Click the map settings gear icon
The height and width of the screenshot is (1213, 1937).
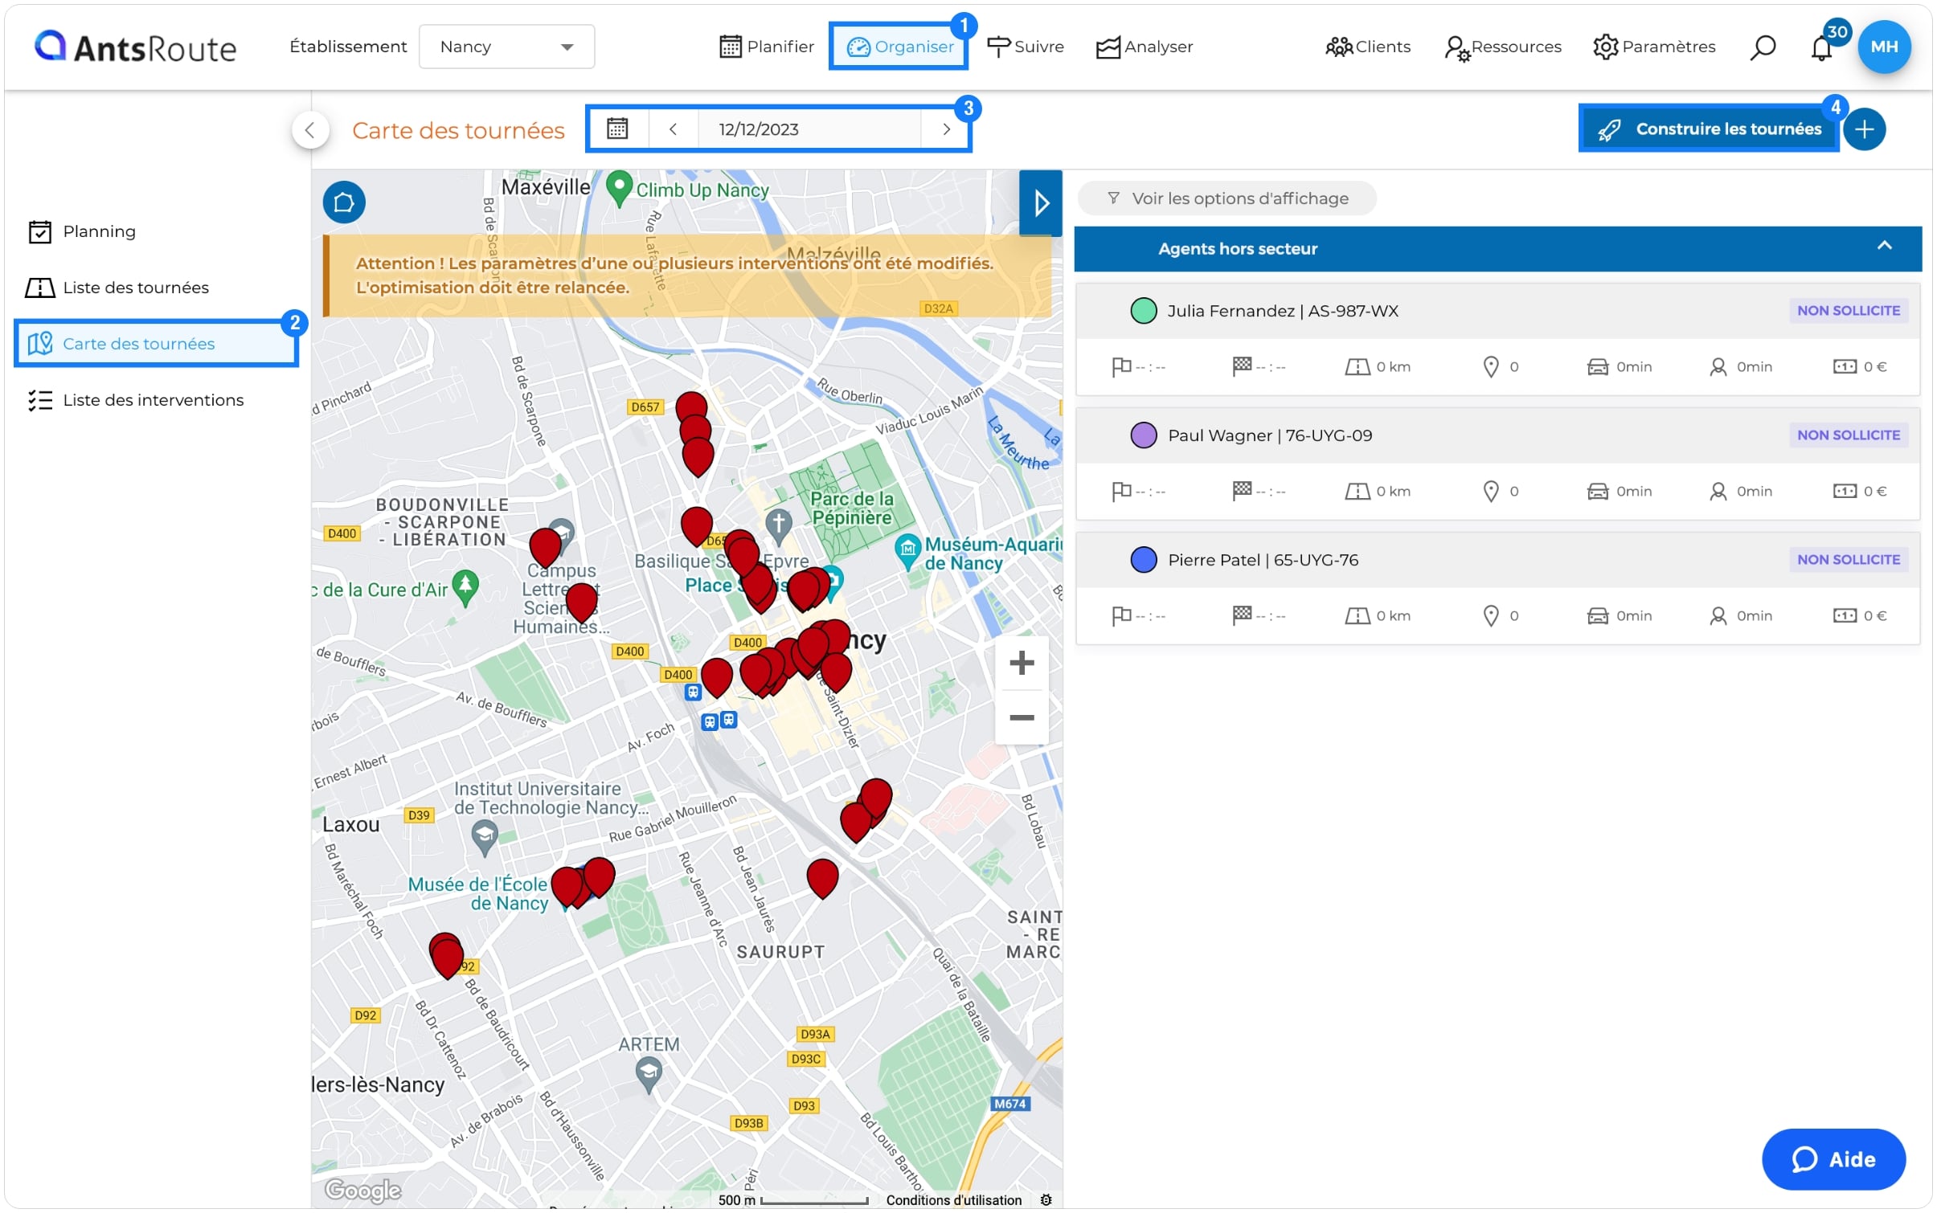coord(1046,1200)
